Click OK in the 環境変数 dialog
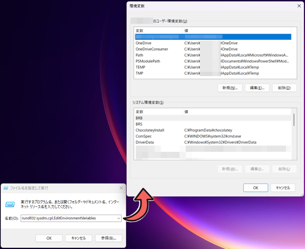 (x=256, y=188)
